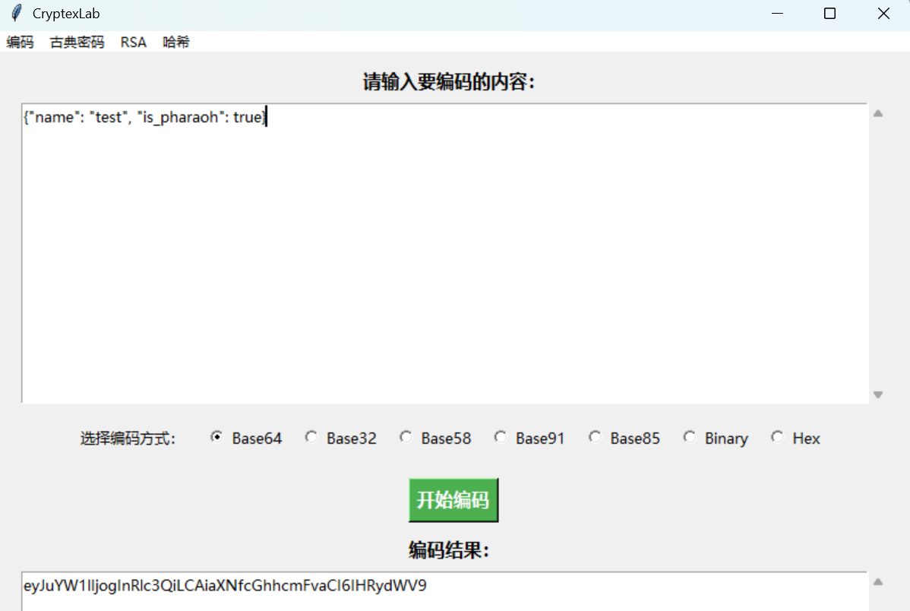Image resolution: width=910 pixels, height=611 pixels.
Task: Open the RSA menu
Action: 133,43
